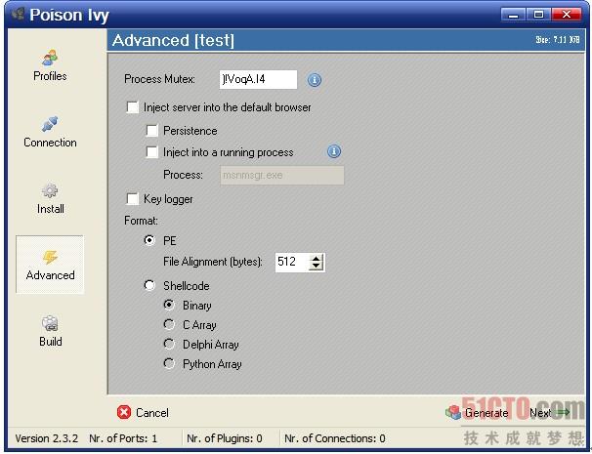Click the red Cancel X icon
This screenshot has height=454, width=592.
(x=124, y=412)
